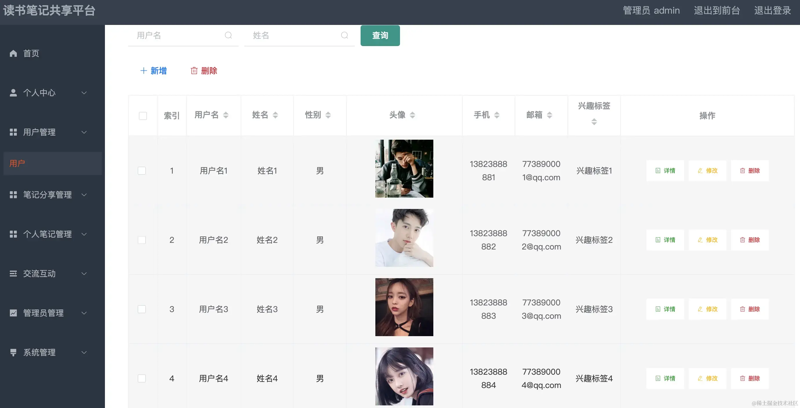Click the avatar thumbnail of 用户名2
The height and width of the screenshot is (408, 800).
coord(404,238)
